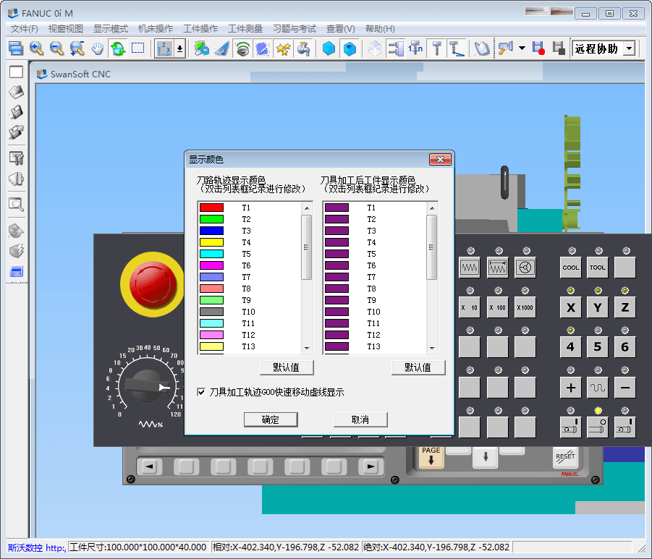This screenshot has width=652, height=559.
Task: Click the red emergency stop button
Action: 153,285
